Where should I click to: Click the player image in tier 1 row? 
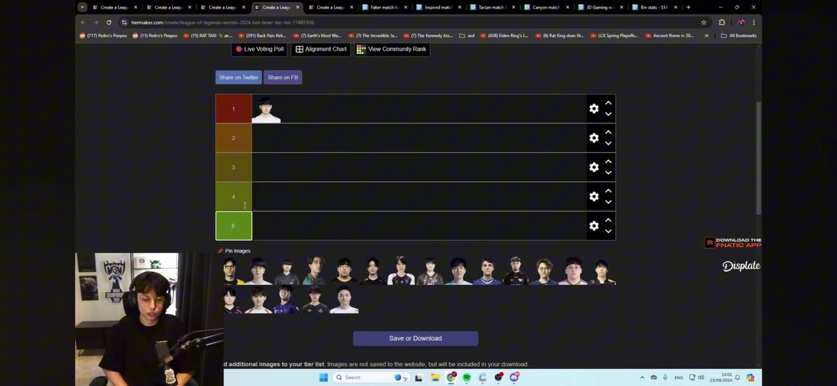pyautogui.click(x=266, y=110)
